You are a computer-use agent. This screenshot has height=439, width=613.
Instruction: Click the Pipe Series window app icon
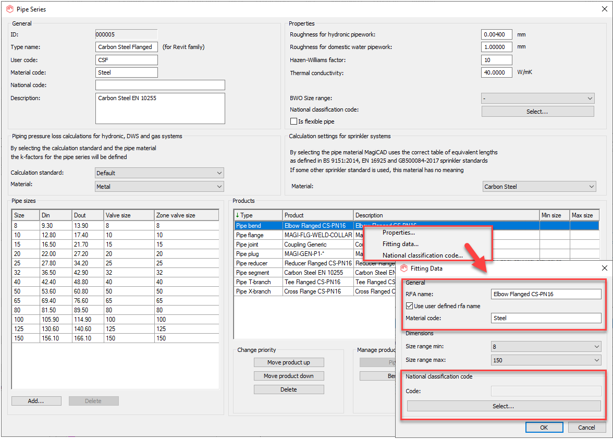(x=10, y=9)
